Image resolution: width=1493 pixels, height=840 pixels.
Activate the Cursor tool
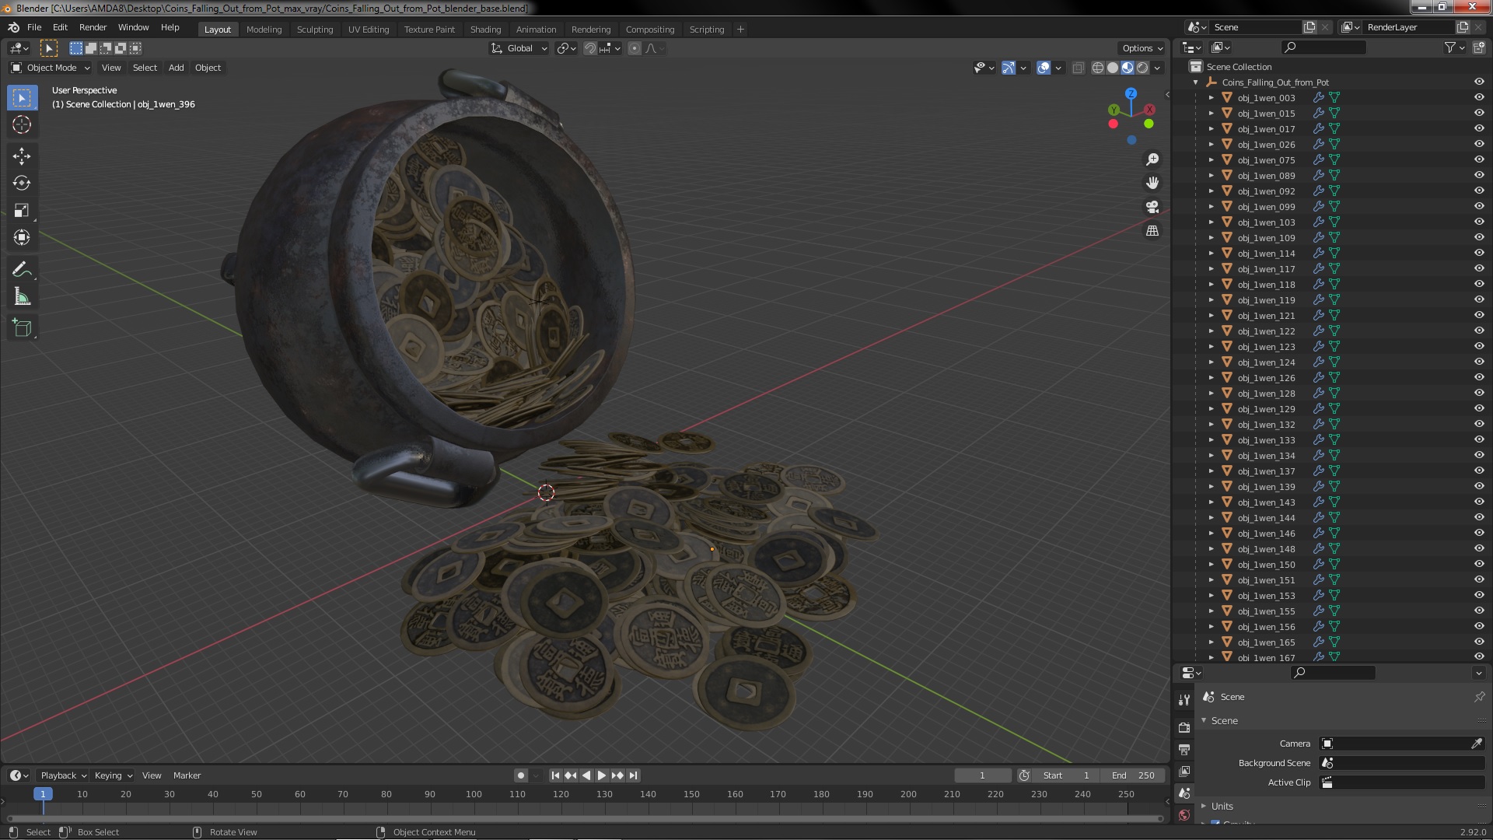[22, 125]
